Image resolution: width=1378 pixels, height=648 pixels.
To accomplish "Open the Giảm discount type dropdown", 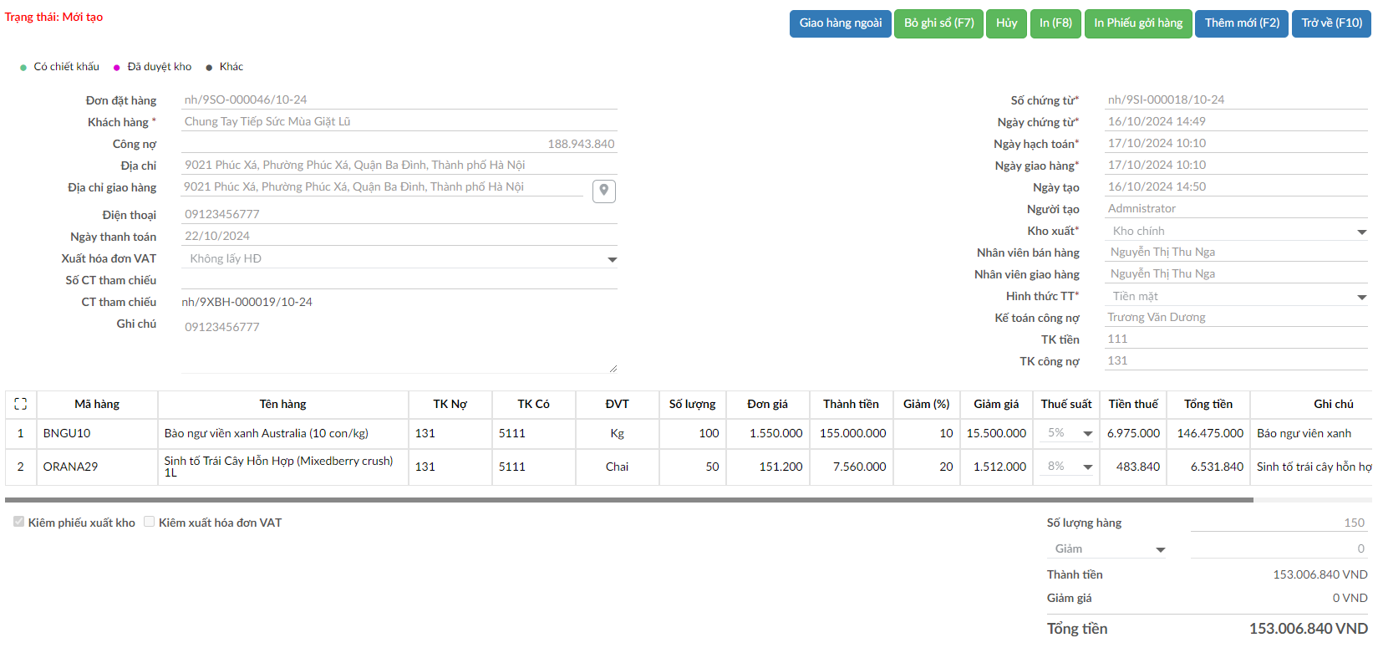I will click(x=1107, y=549).
